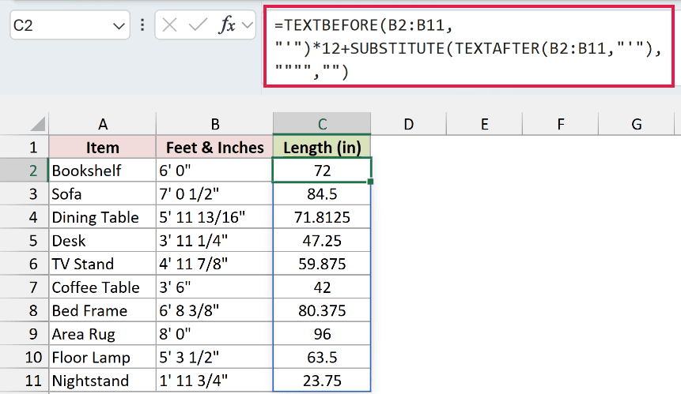Cancel the formula entry with X icon
681x394 pixels.
(x=169, y=25)
